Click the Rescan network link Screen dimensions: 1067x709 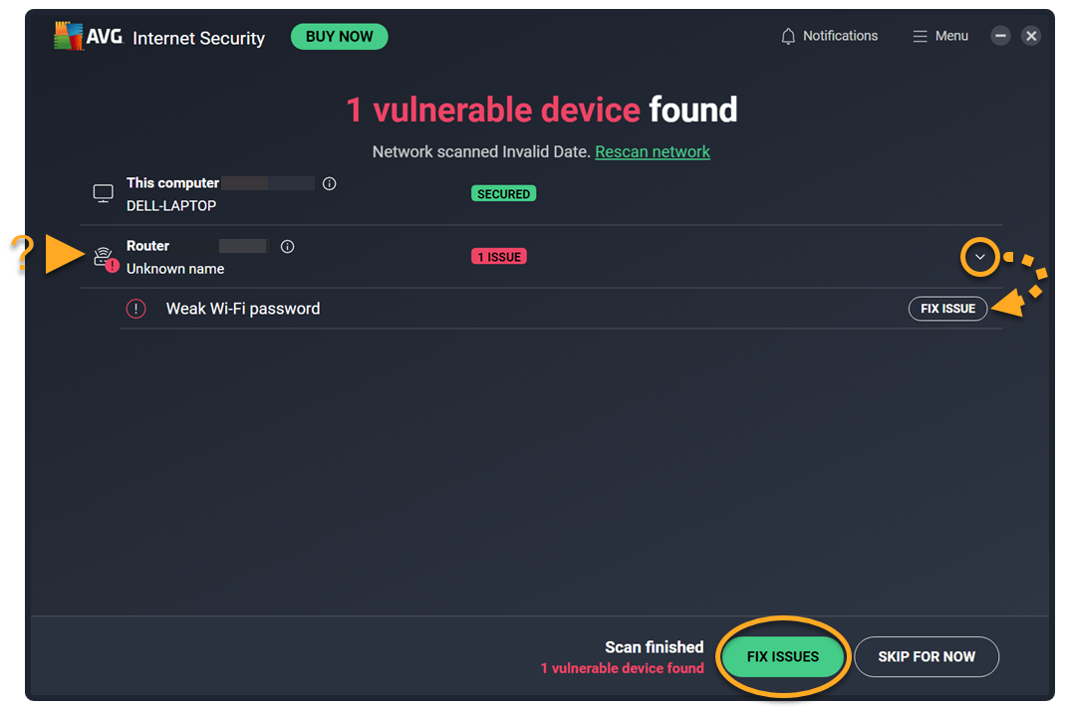[653, 152]
